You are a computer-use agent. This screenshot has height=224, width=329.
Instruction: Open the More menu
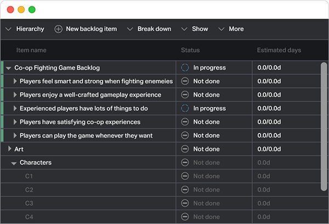click(x=231, y=29)
